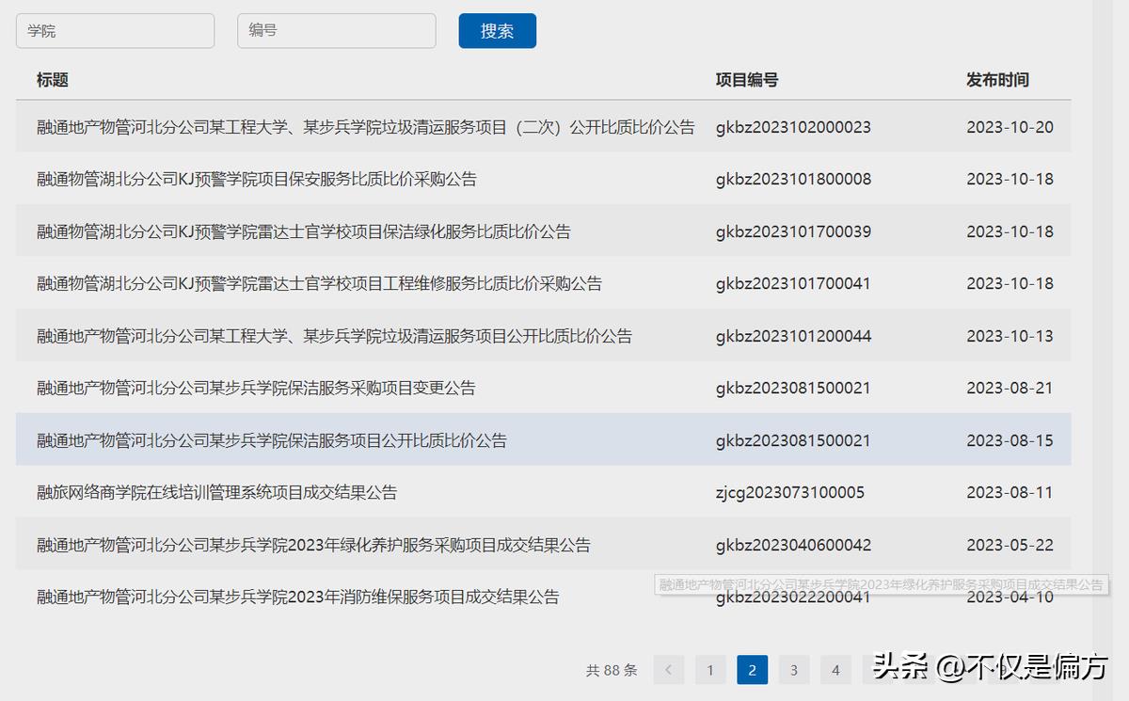Open 2023年消防维保服务项目成交结果公告
Viewport: 1129px width, 701px height.
pyautogui.click(x=297, y=597)
